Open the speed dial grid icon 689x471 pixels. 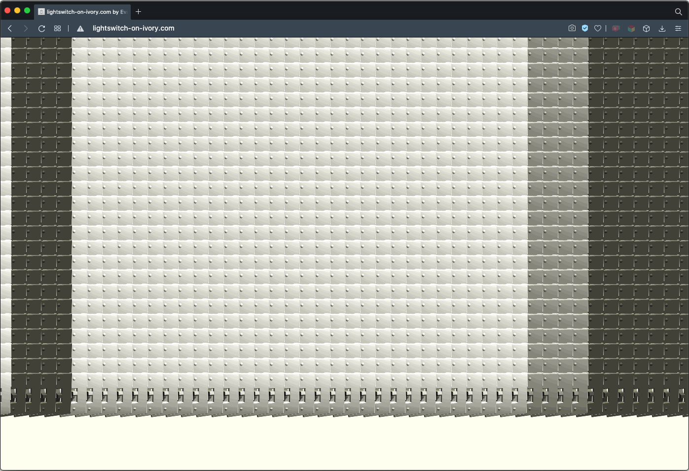(58, 29)
